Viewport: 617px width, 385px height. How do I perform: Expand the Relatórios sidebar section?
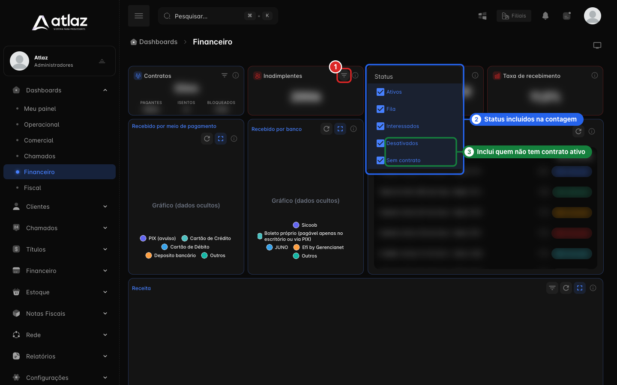click(x=60, y=356)
